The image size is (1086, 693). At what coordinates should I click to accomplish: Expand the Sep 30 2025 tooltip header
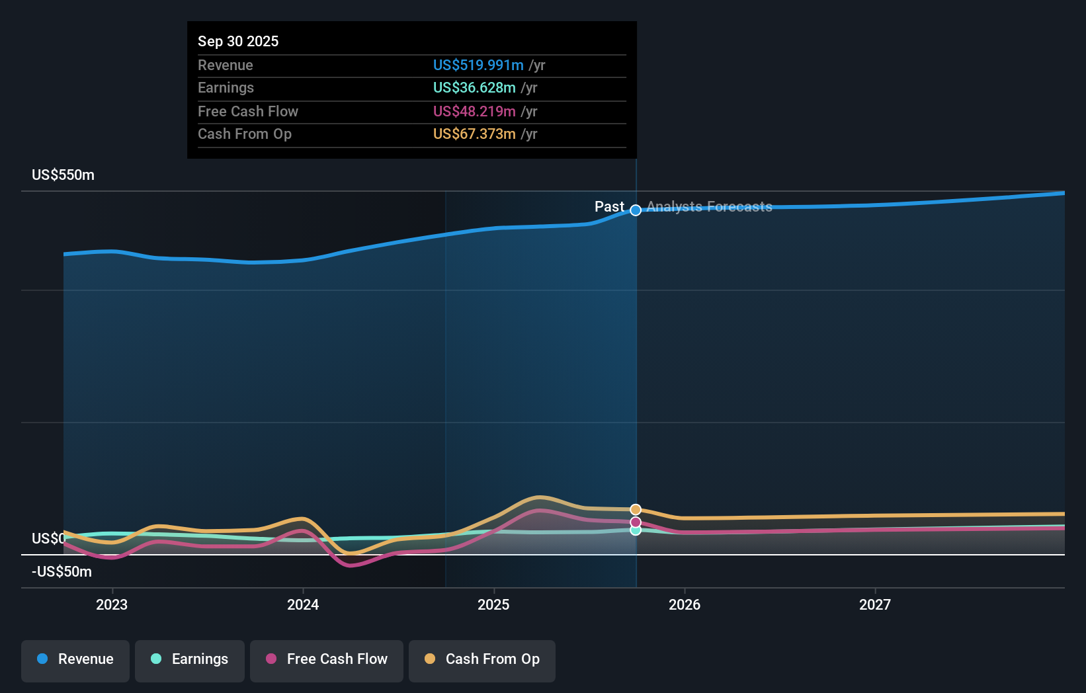point(238,41)
